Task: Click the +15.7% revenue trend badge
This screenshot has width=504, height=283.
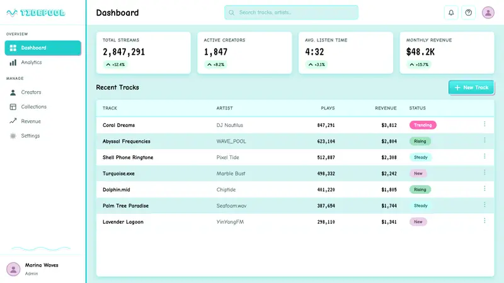Action: point(419,65)
